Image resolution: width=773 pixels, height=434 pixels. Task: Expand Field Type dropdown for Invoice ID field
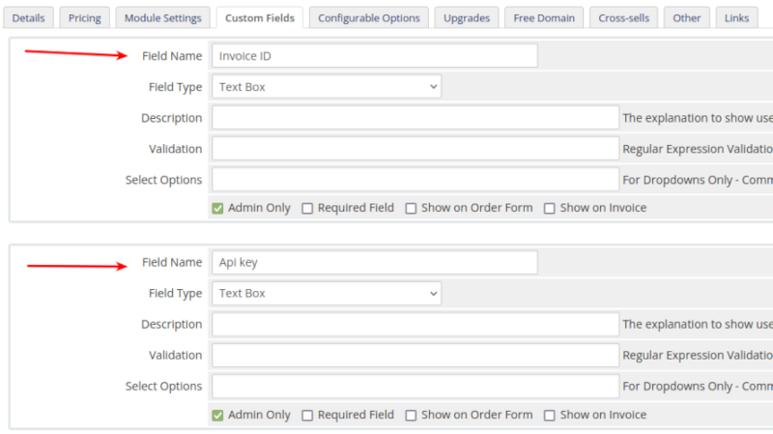tap(326, 87)
